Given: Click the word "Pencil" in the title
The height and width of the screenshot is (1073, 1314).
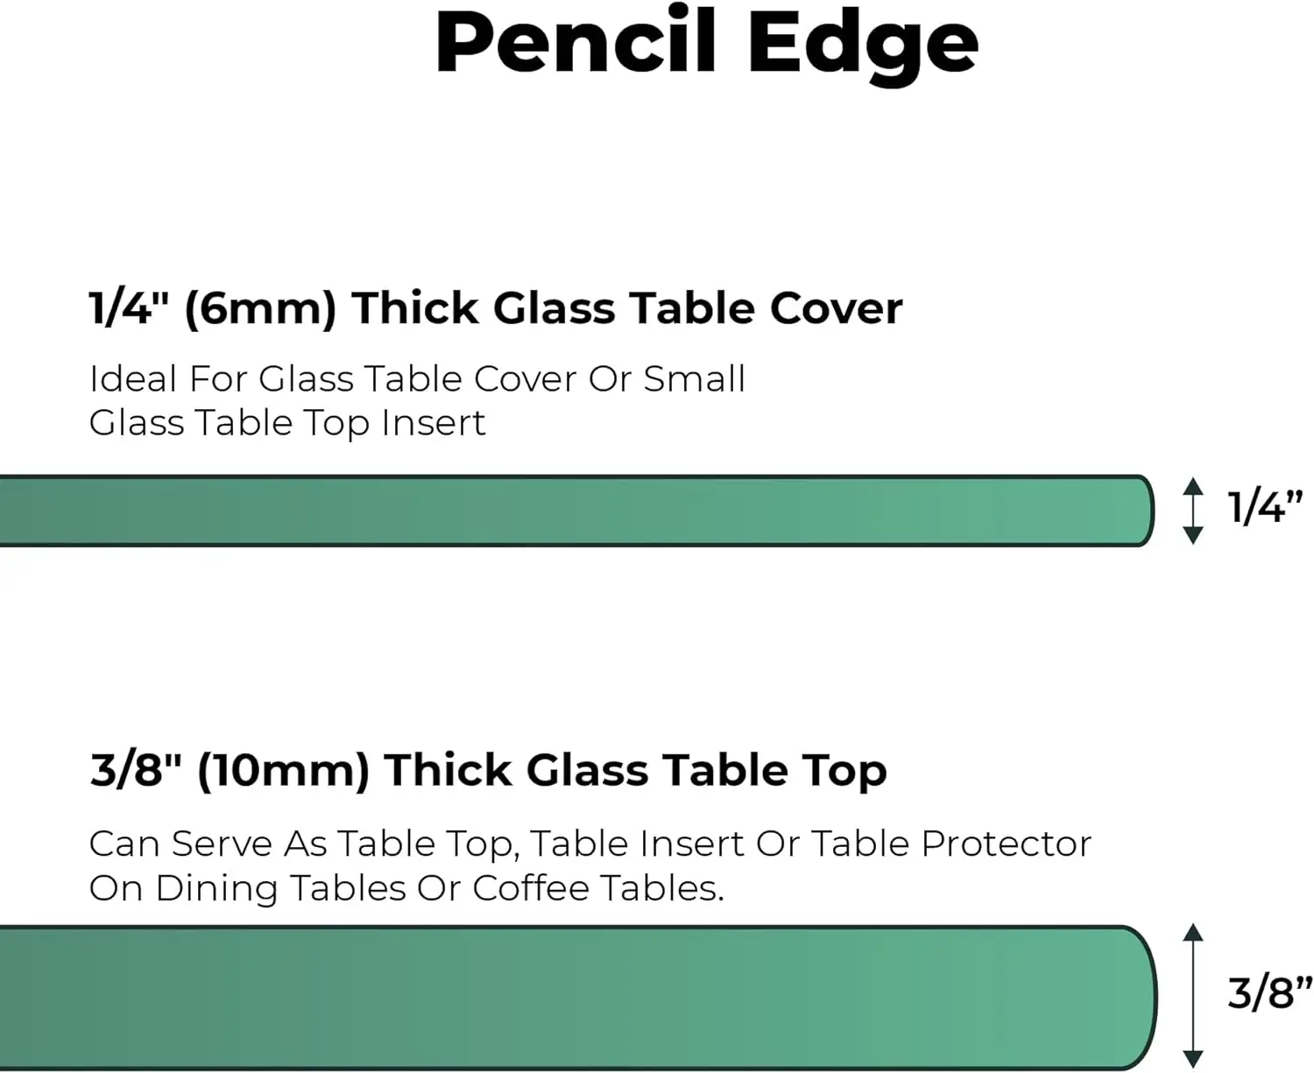Looking at the screenshot, I should pyautogui.click(x=576, y=42).
